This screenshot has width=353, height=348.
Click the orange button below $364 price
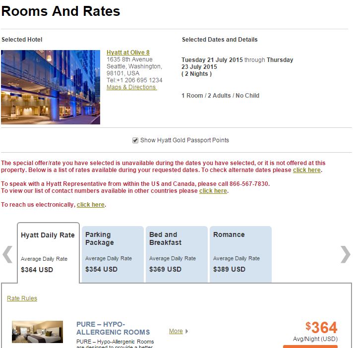tap(310, 347)
